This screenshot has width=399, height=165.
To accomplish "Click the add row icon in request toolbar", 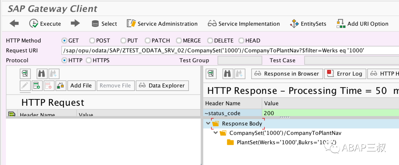I will tap(37, 86).
